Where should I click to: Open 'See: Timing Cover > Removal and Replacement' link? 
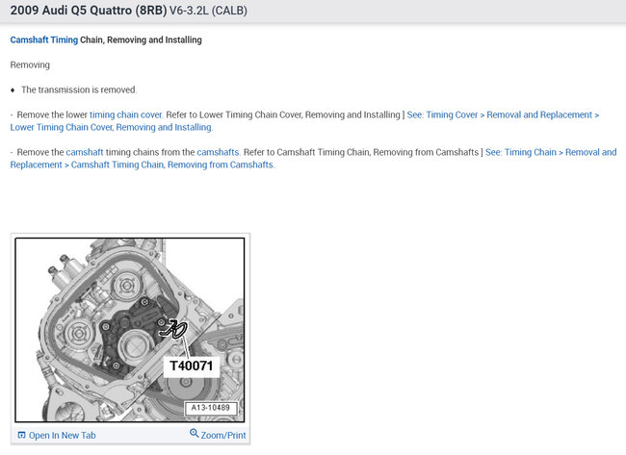click(503, 114)
